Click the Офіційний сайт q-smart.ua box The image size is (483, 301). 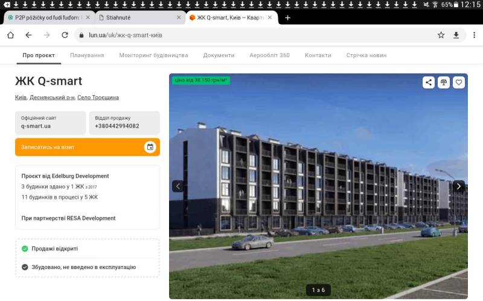50,122
